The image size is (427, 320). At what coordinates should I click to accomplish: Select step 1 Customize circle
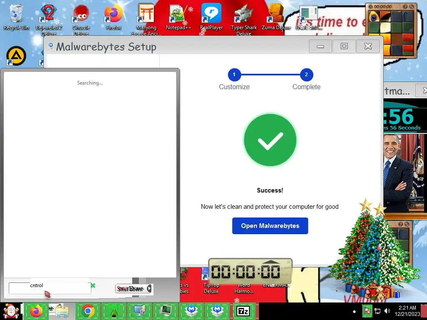[234, 75]
